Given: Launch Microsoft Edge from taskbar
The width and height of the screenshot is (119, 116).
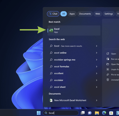Looking at the screenshot, I should pos(104,113).
